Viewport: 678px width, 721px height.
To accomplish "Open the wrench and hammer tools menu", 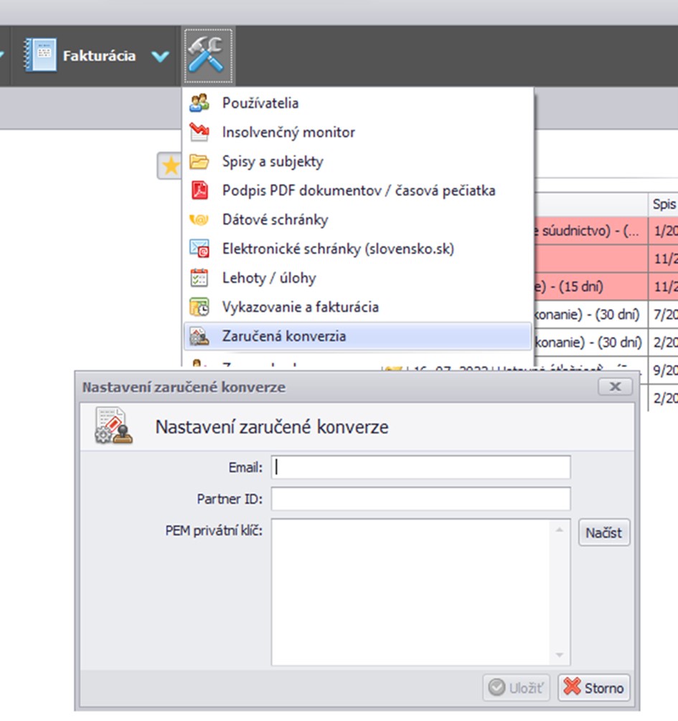I will click(207, 55).
